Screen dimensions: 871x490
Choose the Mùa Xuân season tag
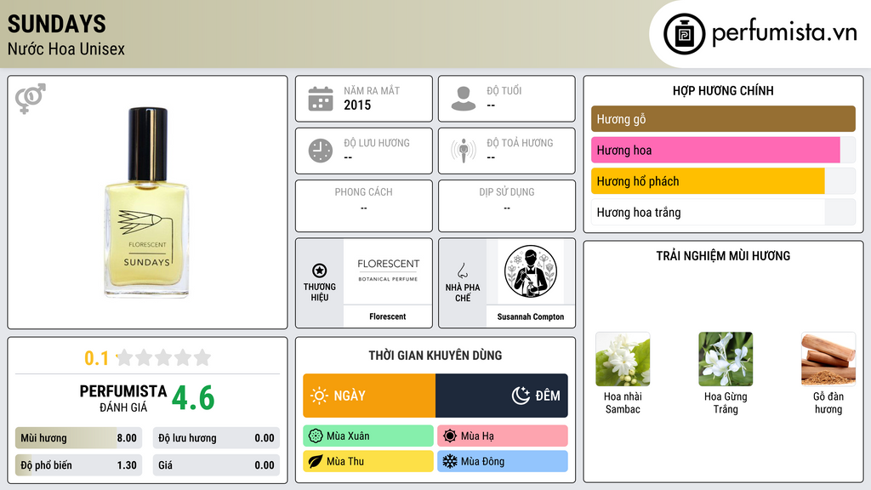[368, 436]
